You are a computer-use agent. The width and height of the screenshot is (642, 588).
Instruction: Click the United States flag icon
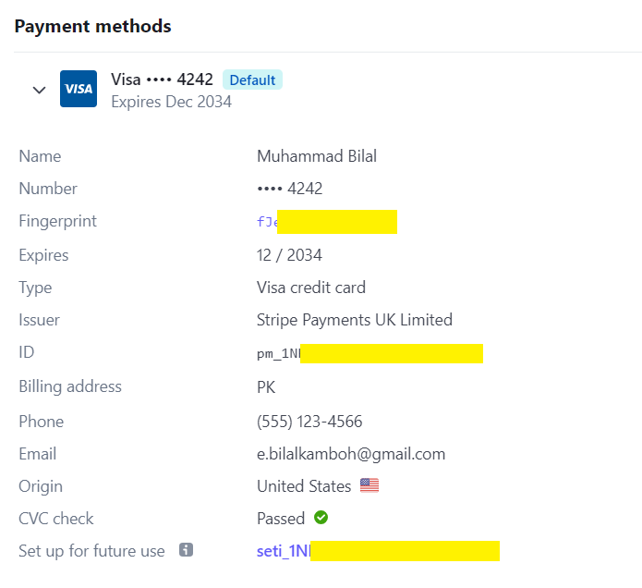[369, 485]
